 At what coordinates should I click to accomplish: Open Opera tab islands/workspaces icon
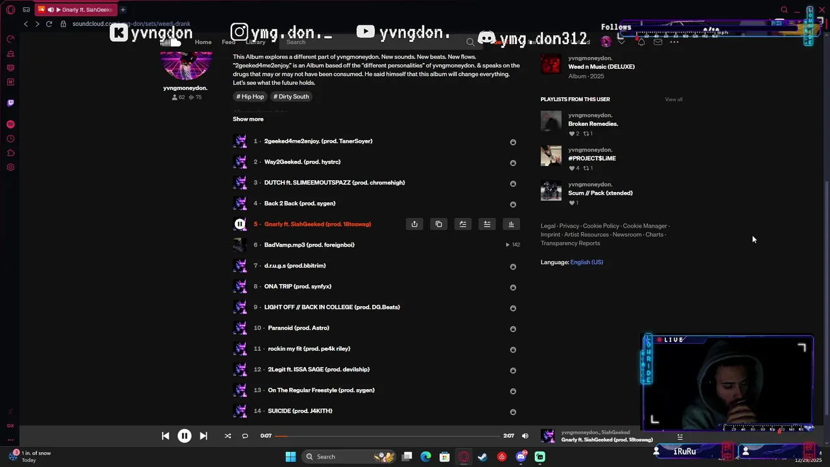[27, 10]
